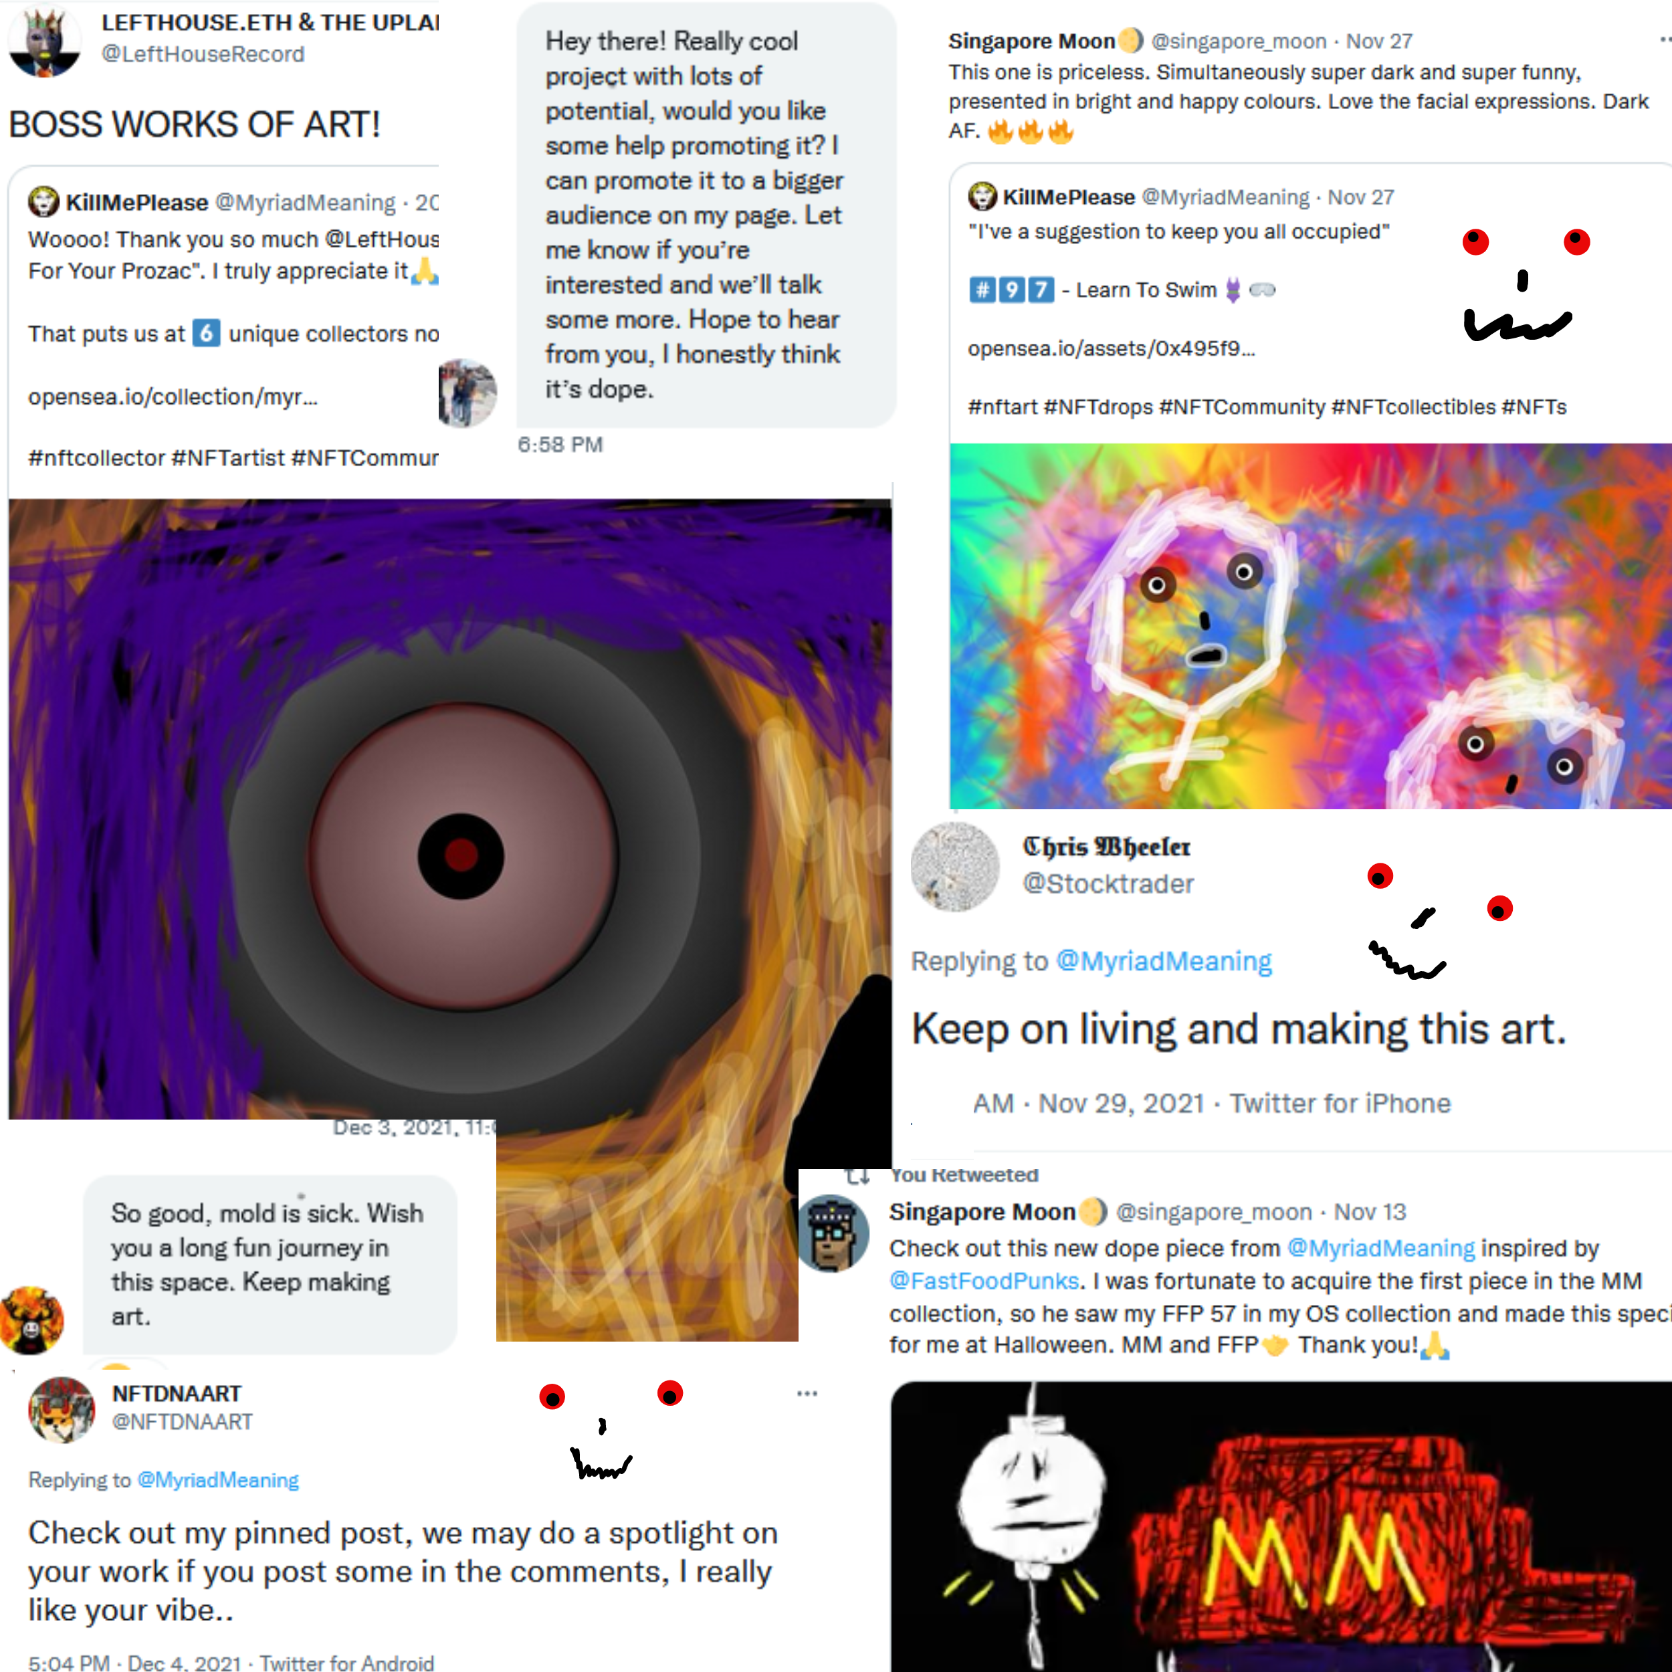Open the @MyriadMeaning link under NFTDNAART
Viewport: 1672px width, 1672px height.
click(218, 1480)
